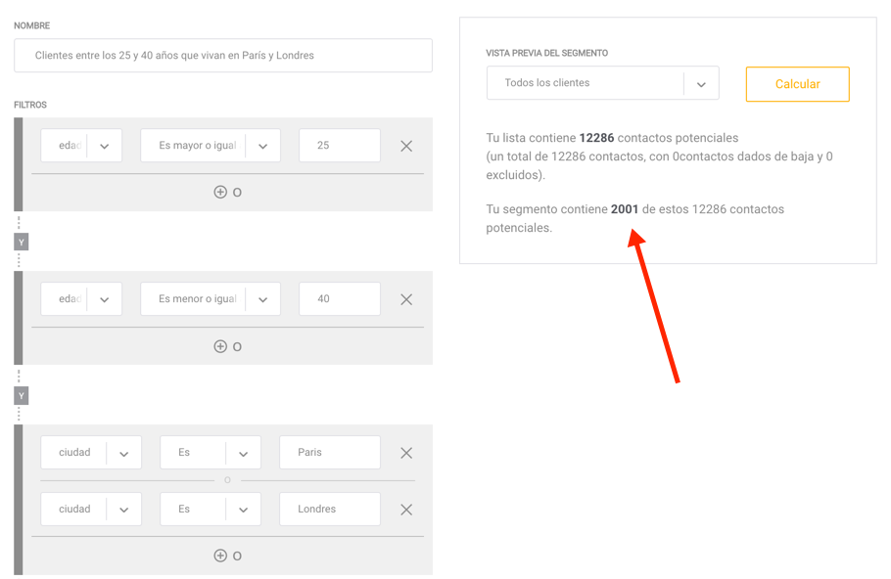
Task: Open the 'Es mayor o igual' operator dropdown
Action: point(211,146)
